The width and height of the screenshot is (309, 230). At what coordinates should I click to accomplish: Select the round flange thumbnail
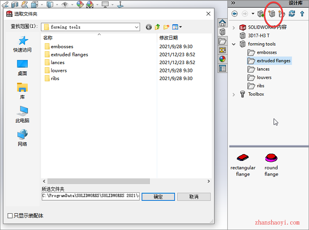[271, 165]
